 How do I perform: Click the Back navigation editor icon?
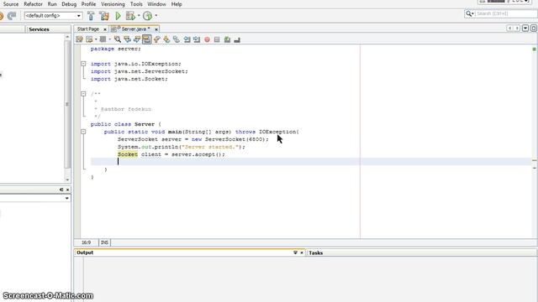coord(90,39)
